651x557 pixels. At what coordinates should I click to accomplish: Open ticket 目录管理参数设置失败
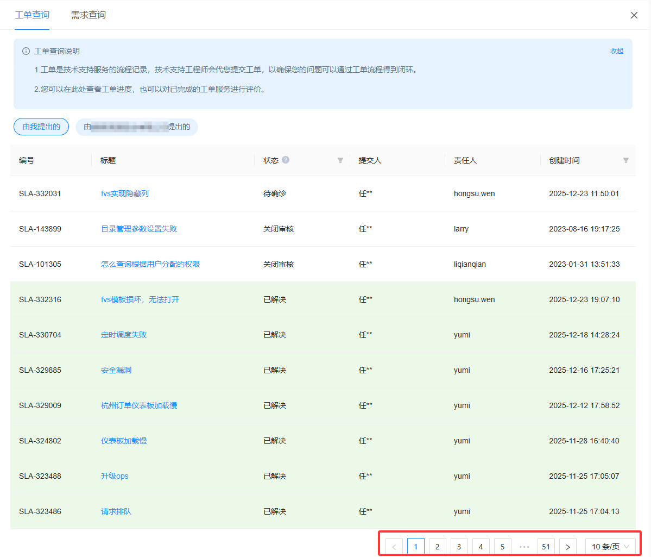(139, 229)
